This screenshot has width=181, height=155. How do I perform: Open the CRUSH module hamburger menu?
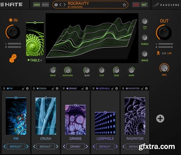click(x=34, y=89)
